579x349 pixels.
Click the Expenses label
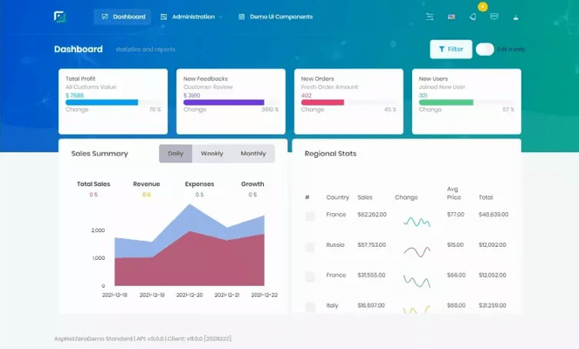pos(199,184)
